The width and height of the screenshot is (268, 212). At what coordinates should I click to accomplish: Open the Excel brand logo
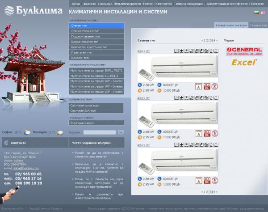click(244, 63)
